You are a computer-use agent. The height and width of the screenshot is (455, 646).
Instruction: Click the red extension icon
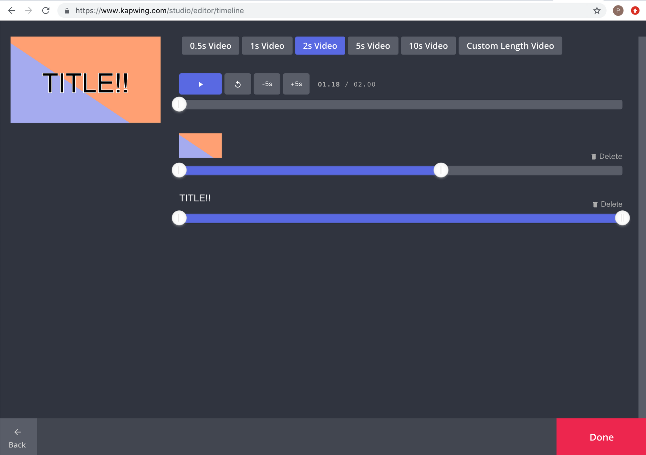click(635, 11)
